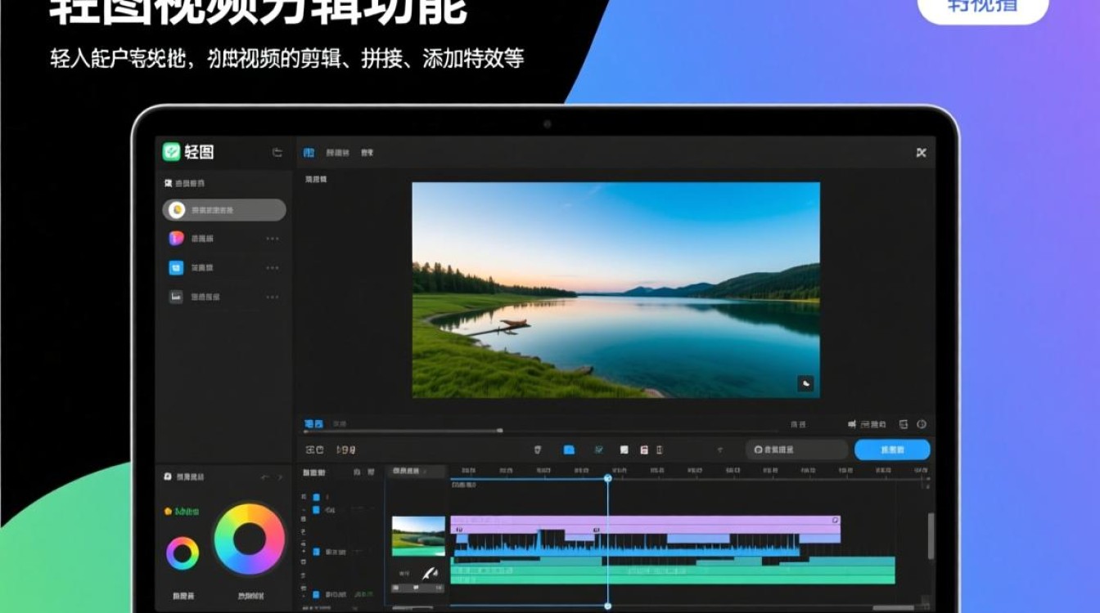The height and width of the screenshot is (613, 1100).
Task: Click the playhead handle at top of timeline
Action: (607, 478)
